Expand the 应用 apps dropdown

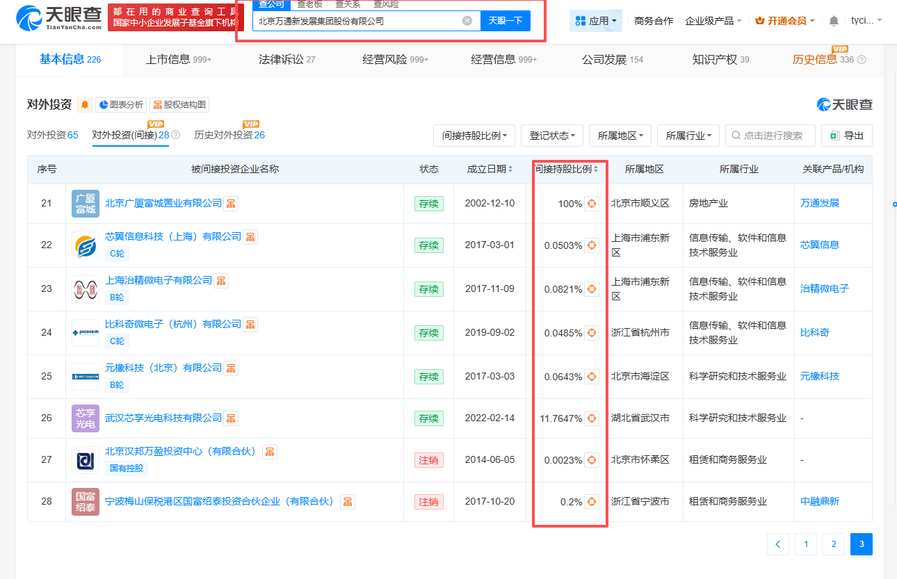click(596, 21)
